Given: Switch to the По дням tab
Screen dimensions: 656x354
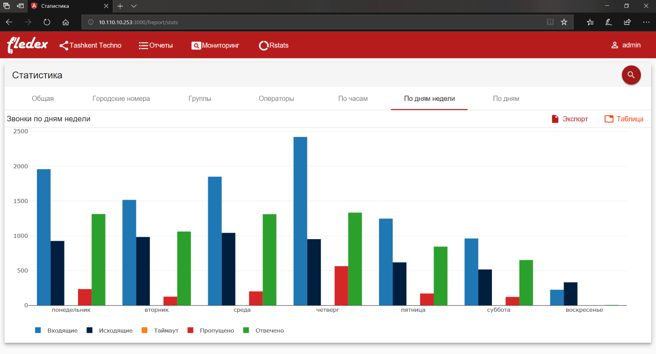Looking at the screenshot, I should click(x=506, y=98).
